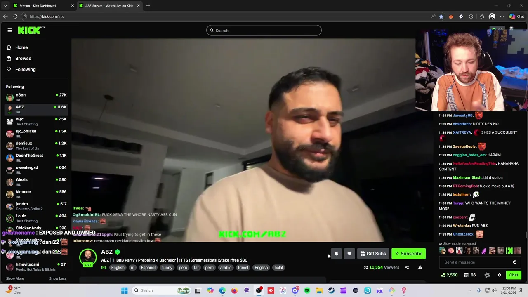Share the stream via share icon

click(407, 267)
